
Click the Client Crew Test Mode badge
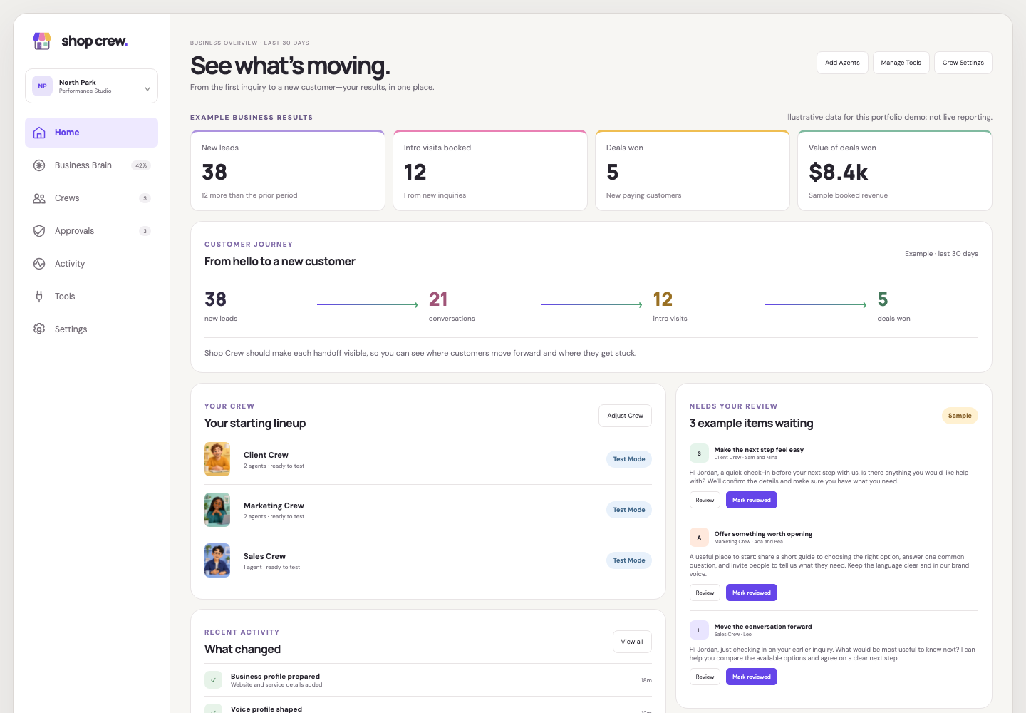tap(629, 459)
